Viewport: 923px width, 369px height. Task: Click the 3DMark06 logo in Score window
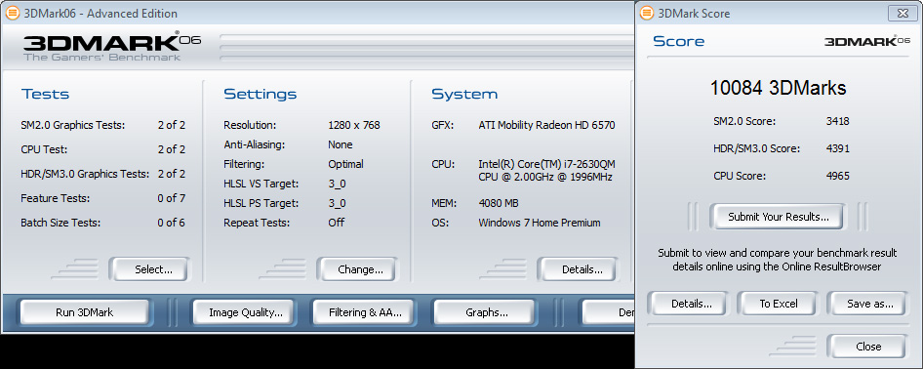[867, 41]
